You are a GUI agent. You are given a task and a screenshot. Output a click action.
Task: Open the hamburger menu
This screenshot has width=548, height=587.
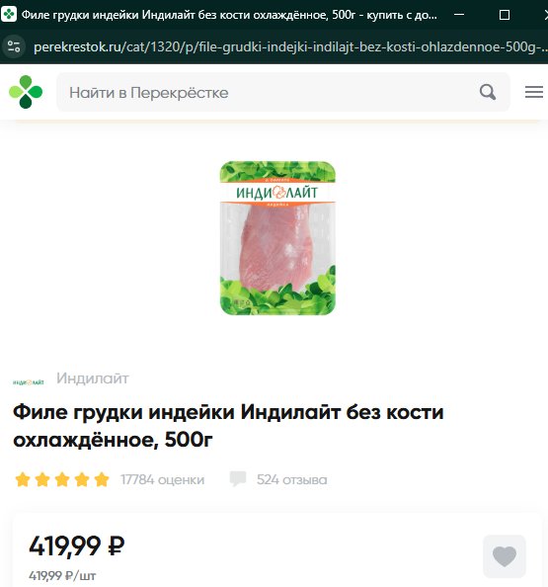click(x=534, y=92)
